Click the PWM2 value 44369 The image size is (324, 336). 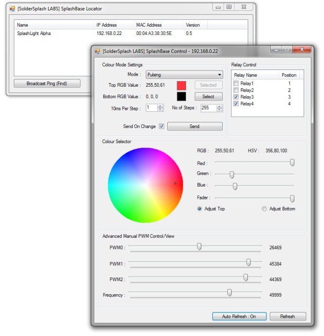click(x=275, y=280)
